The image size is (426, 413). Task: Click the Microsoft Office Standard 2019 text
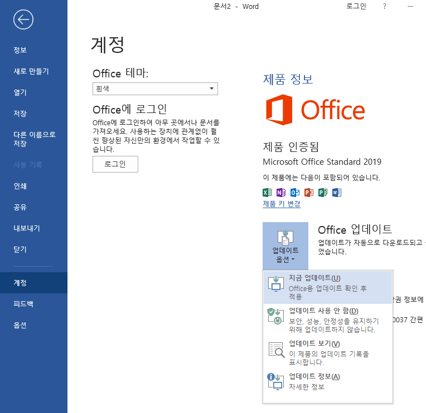tap(322, 161)
